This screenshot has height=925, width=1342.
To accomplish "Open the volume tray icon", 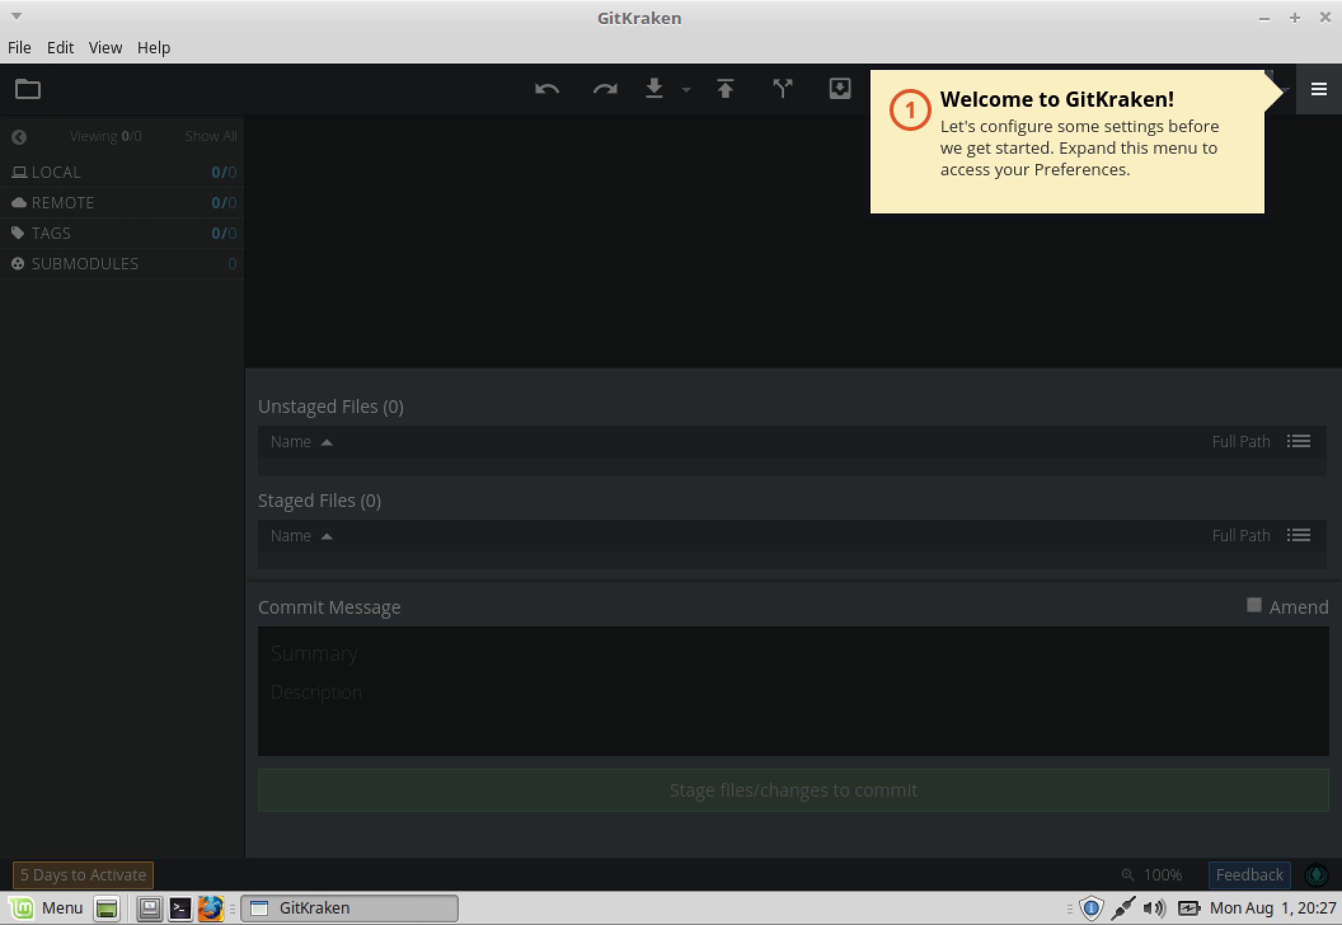I will coord(1155,908).
